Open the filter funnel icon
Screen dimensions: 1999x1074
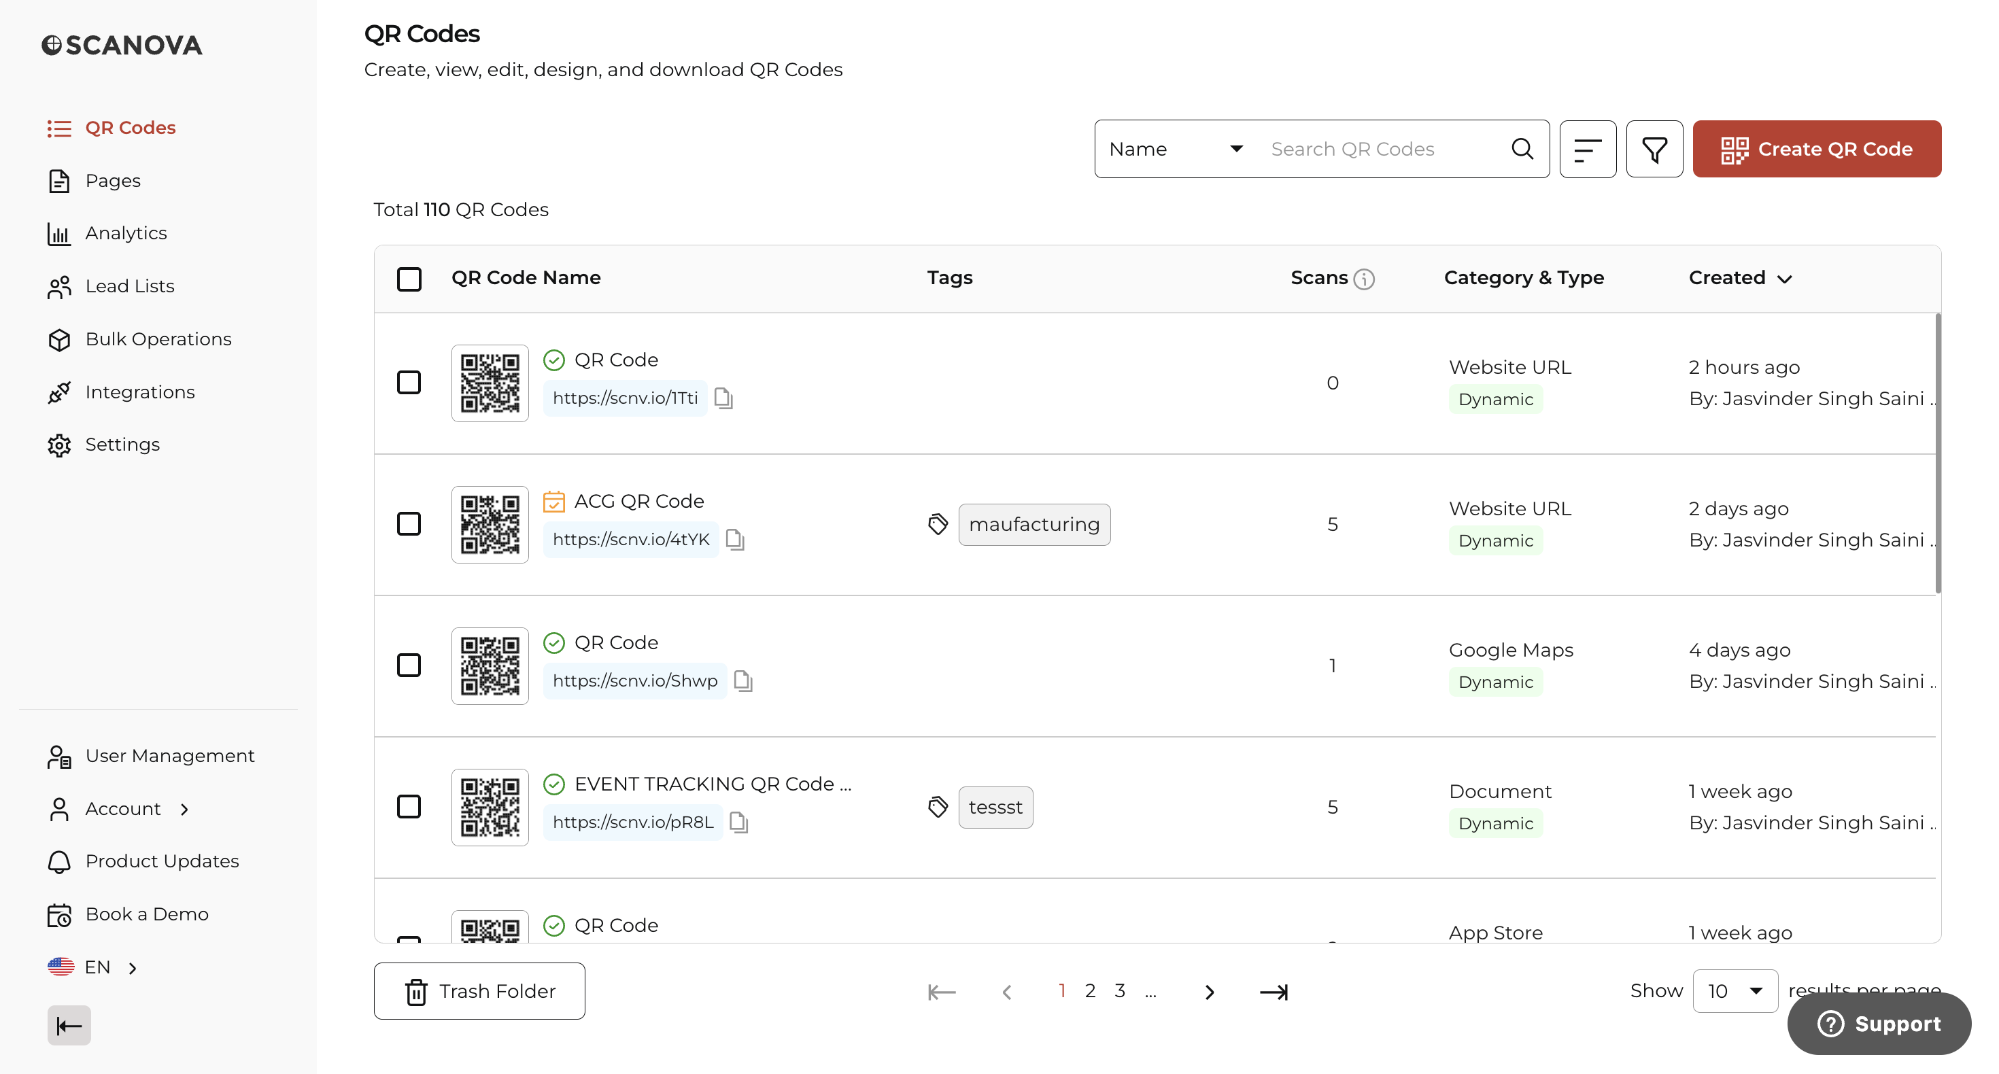coord(1654,149)
